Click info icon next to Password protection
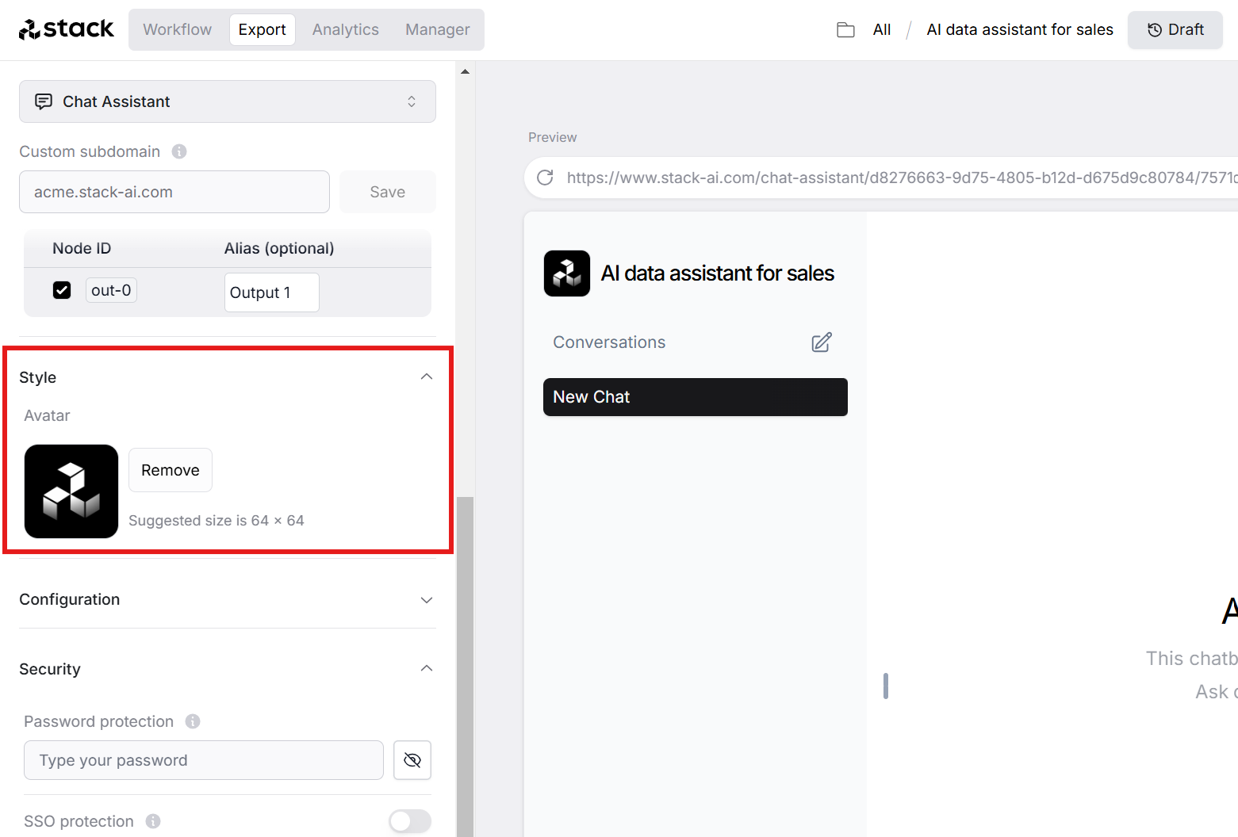The width and height of the screenshot is (1238, 837). pyautogui.click(x=193, y=721)
